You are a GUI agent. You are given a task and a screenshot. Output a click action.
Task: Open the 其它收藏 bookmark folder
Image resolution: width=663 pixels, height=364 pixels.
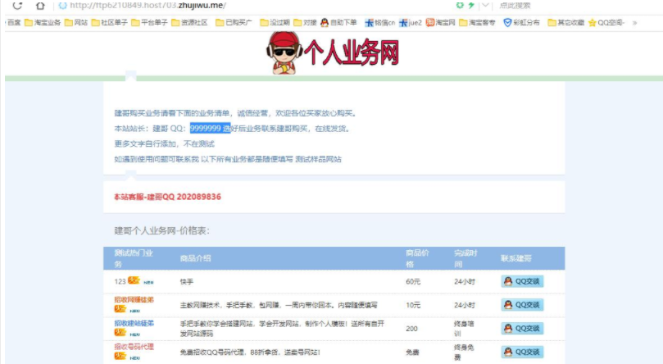point(565,22)
